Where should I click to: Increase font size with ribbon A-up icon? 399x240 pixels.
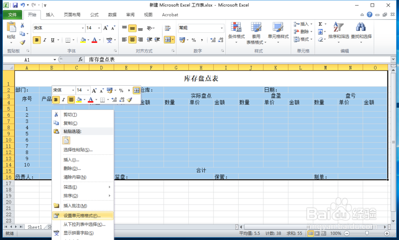(106, 28)
